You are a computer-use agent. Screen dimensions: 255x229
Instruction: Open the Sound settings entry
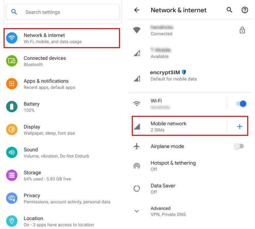coord(56,153)
